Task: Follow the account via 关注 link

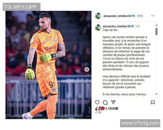Action: [140, 16]
